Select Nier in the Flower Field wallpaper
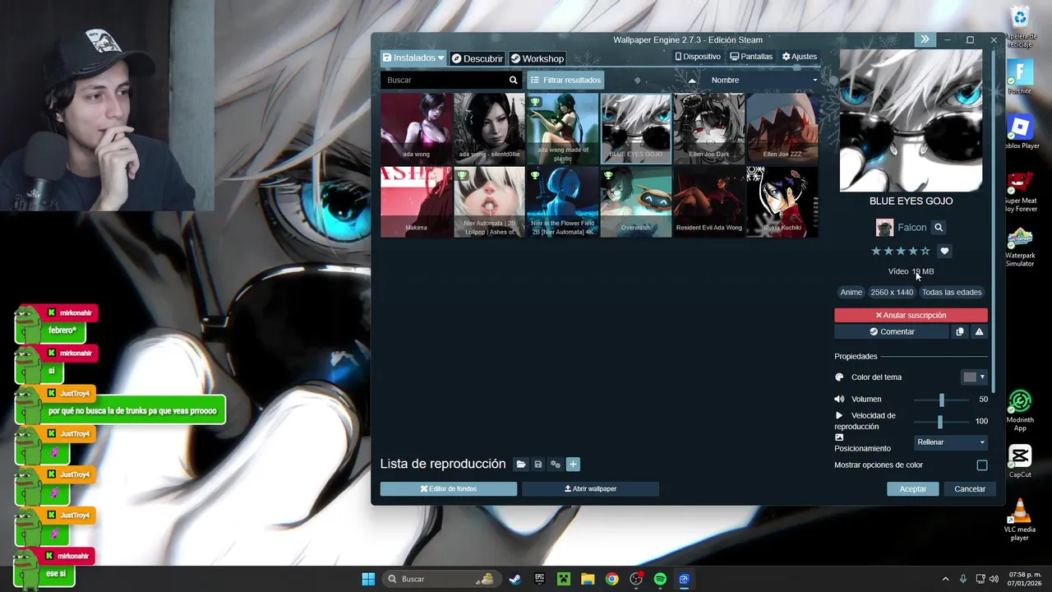The height and width of the screenshot is (592, 1052). [x=562, y=202]
